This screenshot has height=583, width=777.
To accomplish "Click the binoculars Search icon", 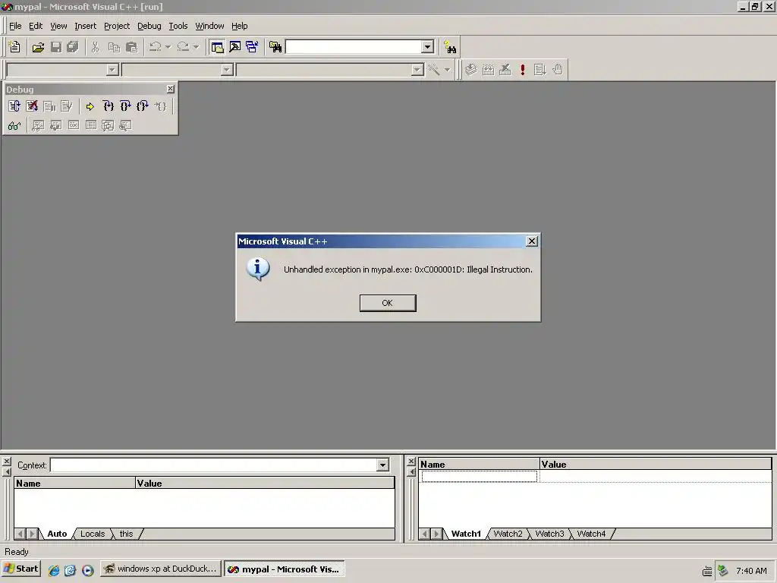I will click(x=449, y=47).
